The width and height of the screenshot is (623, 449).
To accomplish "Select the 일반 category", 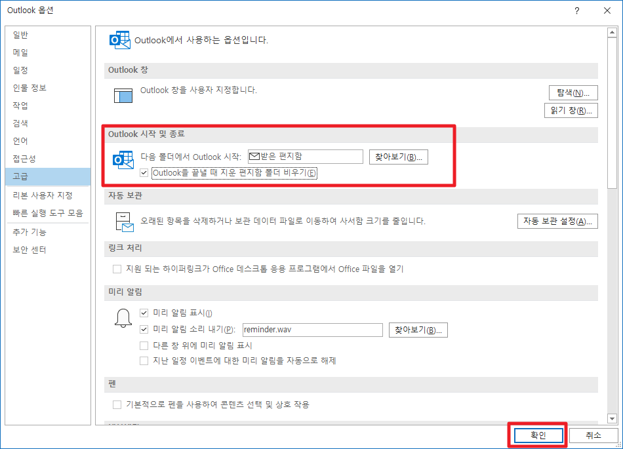I will pos(48,35).
